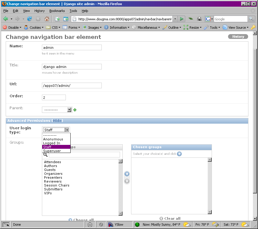The image size is (258, 229).
Task: Choose Anonymous from the login type options
Action: click(53, 139)
